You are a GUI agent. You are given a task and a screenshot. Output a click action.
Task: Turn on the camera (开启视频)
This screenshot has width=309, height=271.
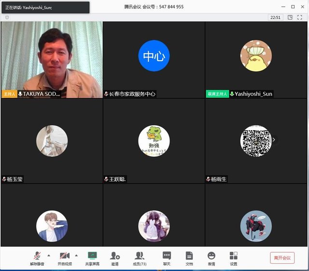click(65, 256)
